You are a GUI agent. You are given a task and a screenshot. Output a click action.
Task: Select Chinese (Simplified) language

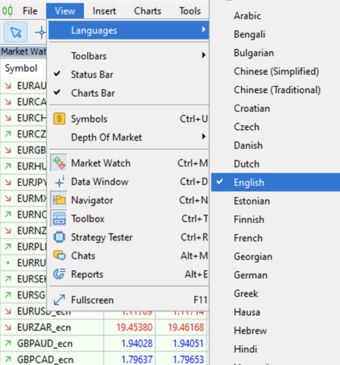tap(276, 71)
